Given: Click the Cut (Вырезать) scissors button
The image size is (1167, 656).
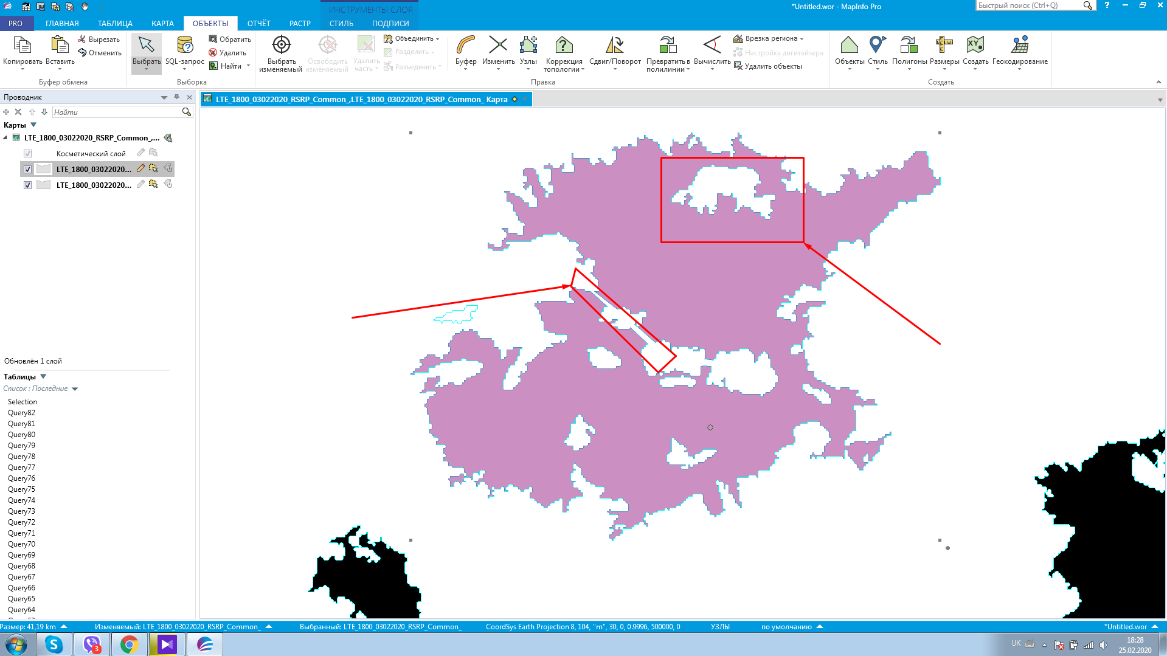Looking at the screenshot, I should [x=99, y=40].
